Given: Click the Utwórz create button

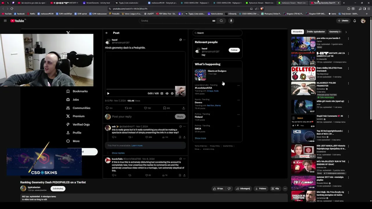Looking at the screenshot, I should pyautogui.click(x=343, y=21).
